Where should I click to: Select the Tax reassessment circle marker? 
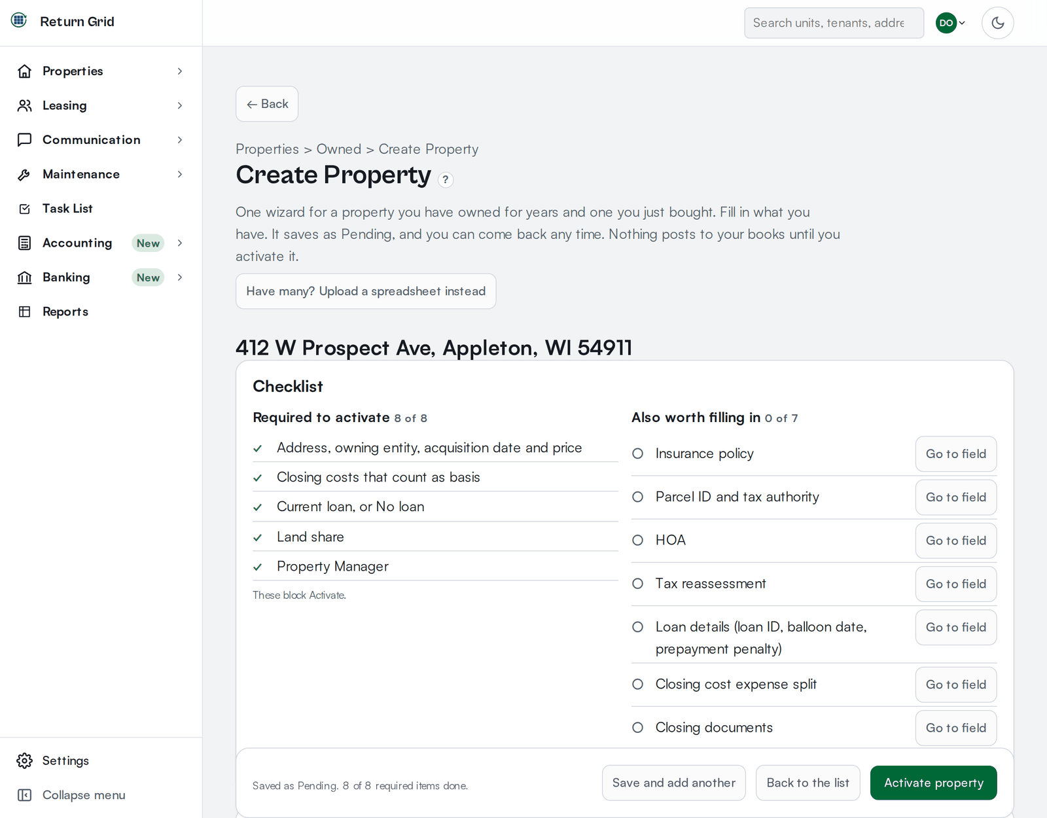pyautogui.click(x=638, y=583)
